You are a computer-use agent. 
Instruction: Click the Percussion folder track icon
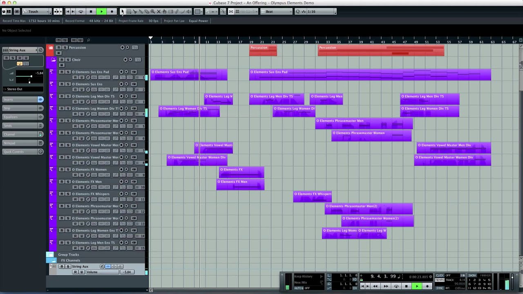pos(51,48)
